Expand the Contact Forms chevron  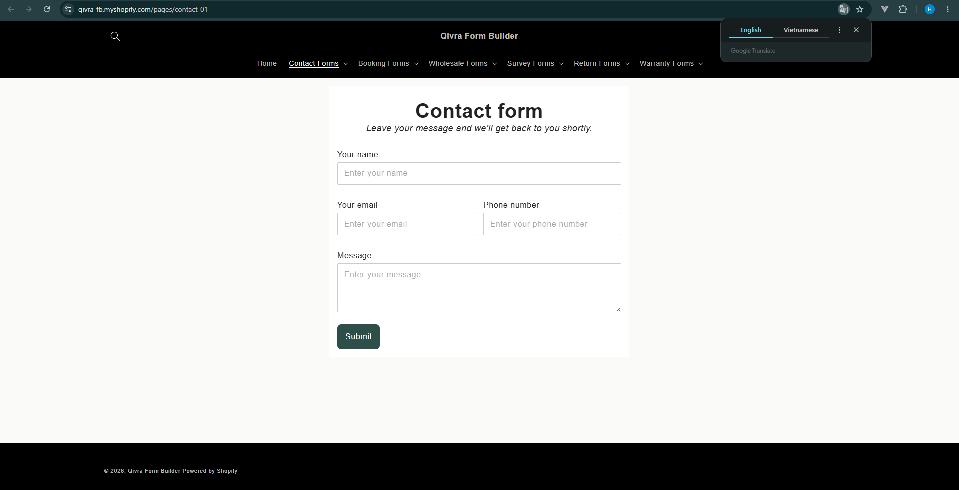coord(346,64)
